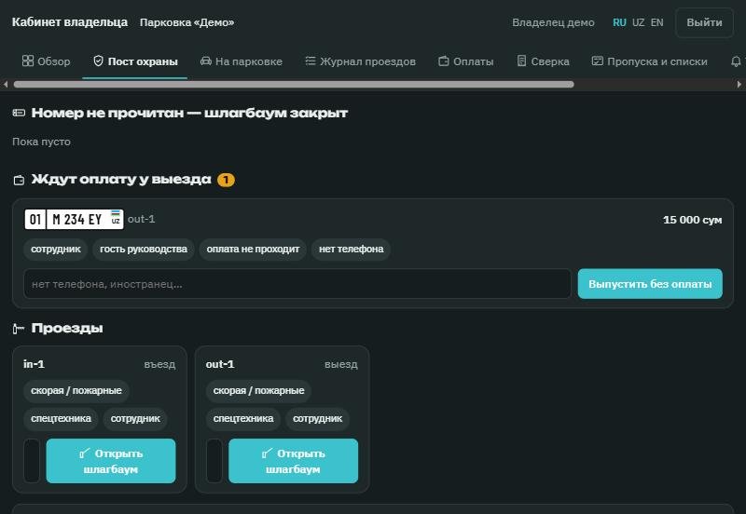Click the receipt icon of Сверка
The image size is (746, 514).
pos(521,61)
